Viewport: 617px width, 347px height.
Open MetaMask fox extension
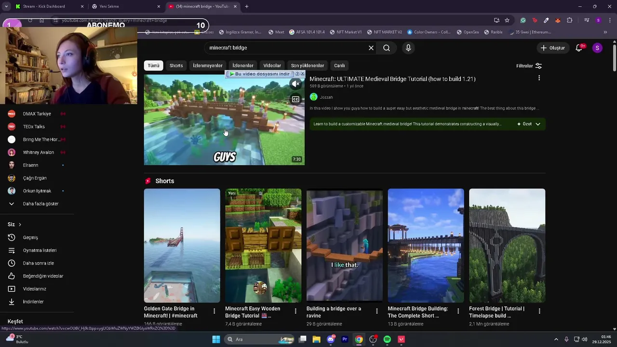(x=558, y=20)
